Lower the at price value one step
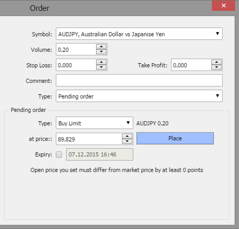239x229 pixels. pos(127,142)
